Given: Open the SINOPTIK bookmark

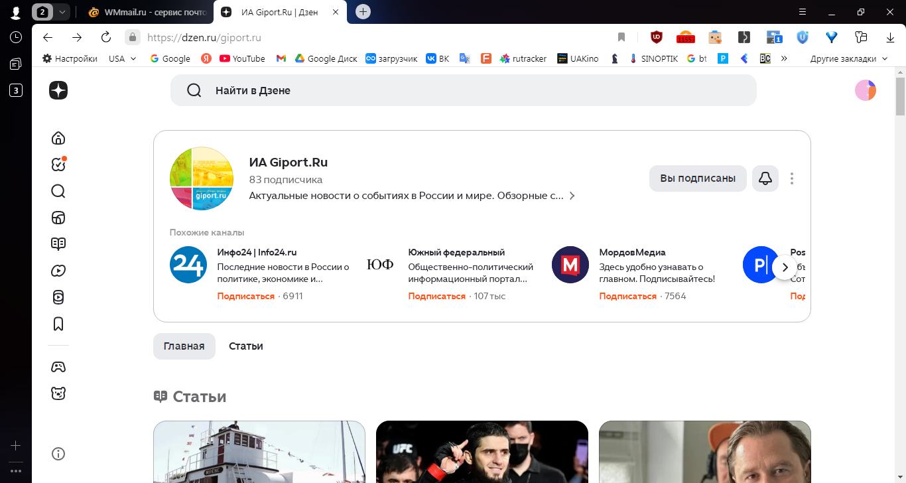Looking at the screenshot, I should tap(654, 58).
